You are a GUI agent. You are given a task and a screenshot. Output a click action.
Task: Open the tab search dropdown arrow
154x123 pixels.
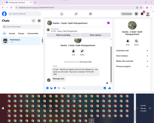[2, 2]
